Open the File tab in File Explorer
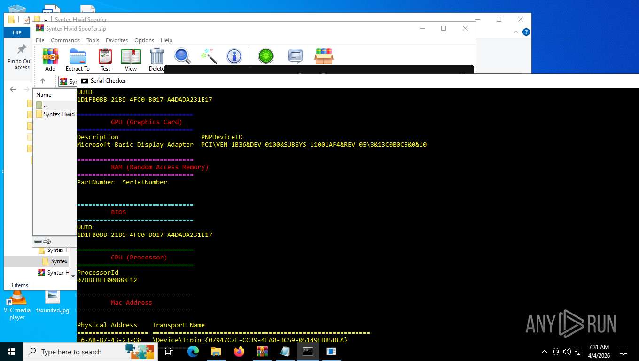Screen dimensions: 639x361 coord(17,32)
